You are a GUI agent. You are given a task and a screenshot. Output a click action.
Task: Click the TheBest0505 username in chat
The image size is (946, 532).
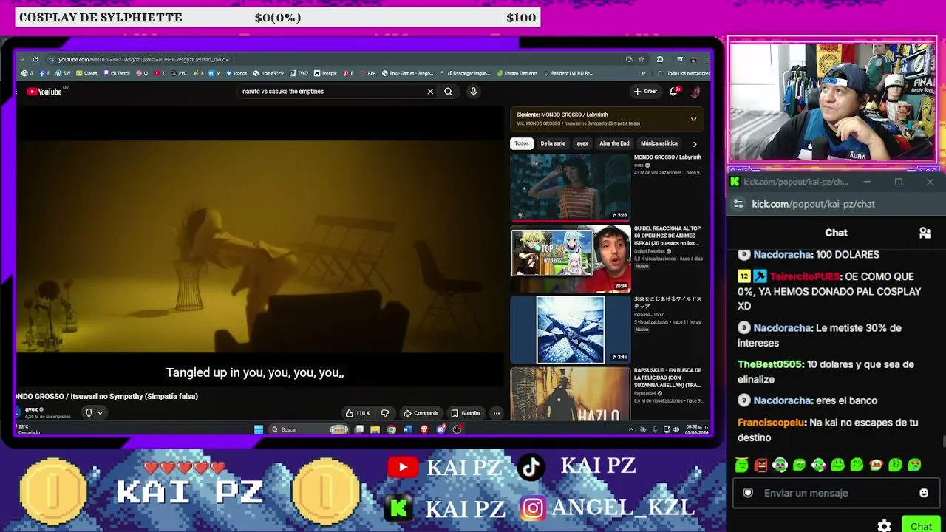[769, 364]
